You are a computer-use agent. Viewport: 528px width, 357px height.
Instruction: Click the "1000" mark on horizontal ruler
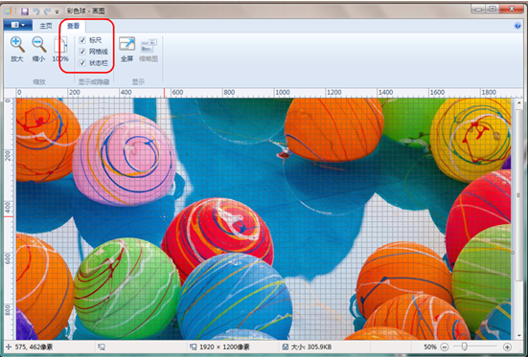click(282, 92)
